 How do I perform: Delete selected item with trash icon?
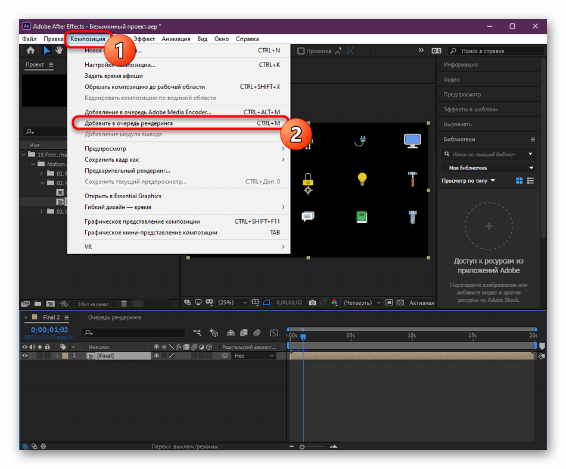(124, 304)
